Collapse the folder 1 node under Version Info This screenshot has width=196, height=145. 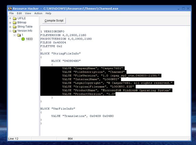[15, 35]
